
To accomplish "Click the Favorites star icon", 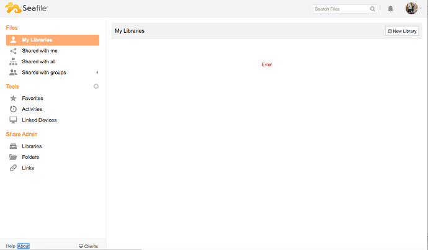I will [14, 98].
